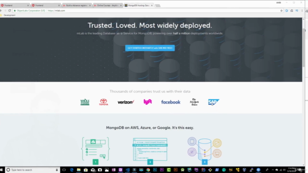Show hidden system tray icons

click(x=273, y=170)
